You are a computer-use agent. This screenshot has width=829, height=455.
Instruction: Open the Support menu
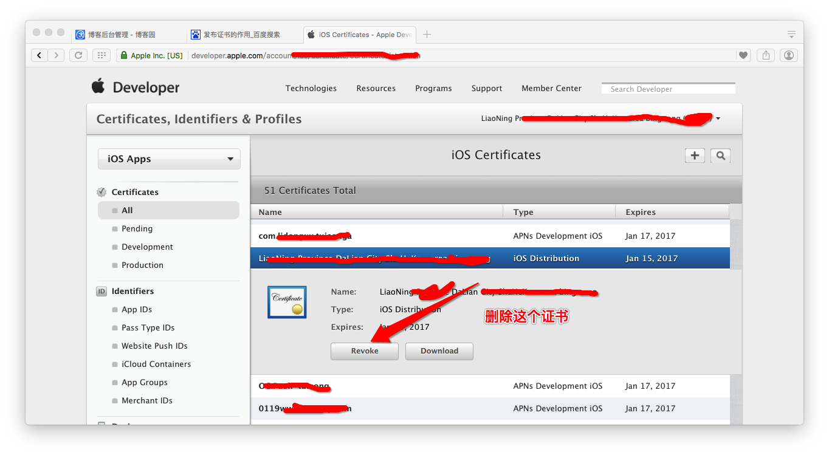click(x=487, y=88)
